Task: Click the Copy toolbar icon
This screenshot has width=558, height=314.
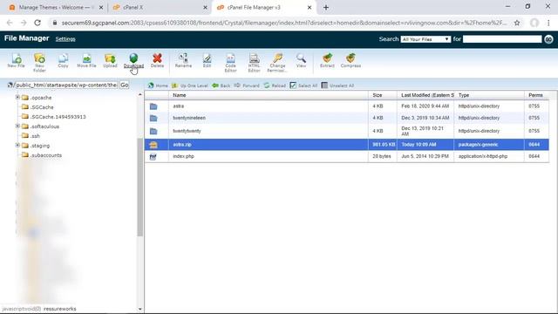Action: 63,60
